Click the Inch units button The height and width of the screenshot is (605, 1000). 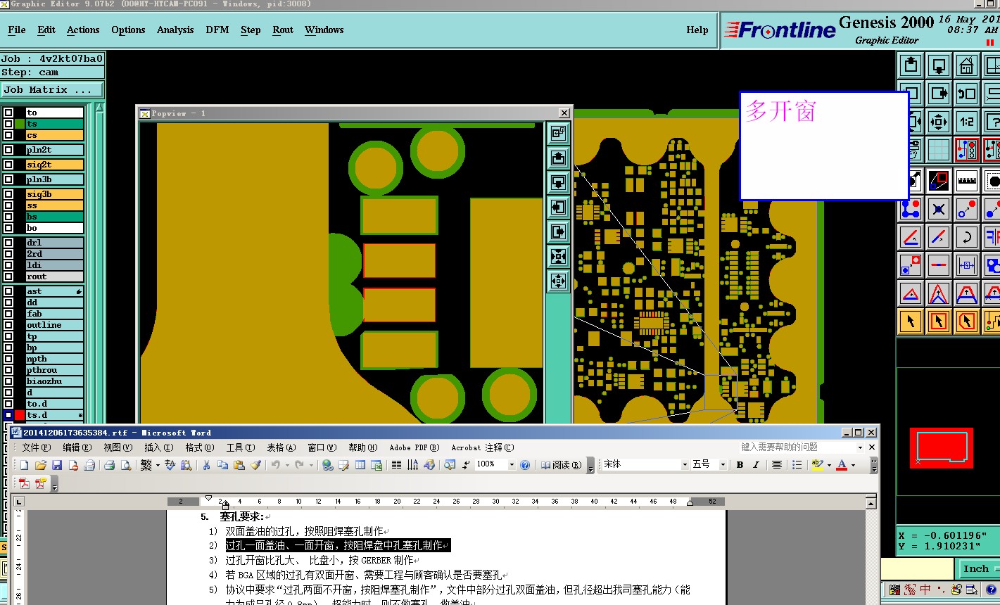[x=976, y=569]
